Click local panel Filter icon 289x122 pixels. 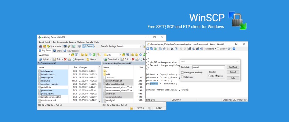tap(77, 55)
